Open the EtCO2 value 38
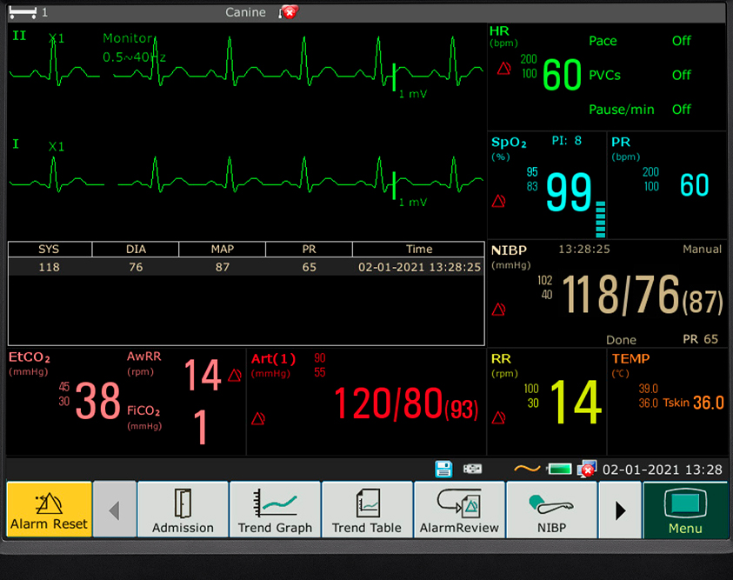Viewport: 733px width, 580px height. click(x=97, y=400)
